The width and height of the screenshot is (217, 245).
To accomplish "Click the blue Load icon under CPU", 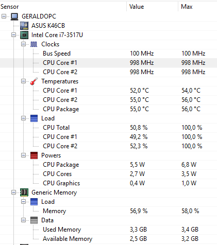I will [34, 118].
